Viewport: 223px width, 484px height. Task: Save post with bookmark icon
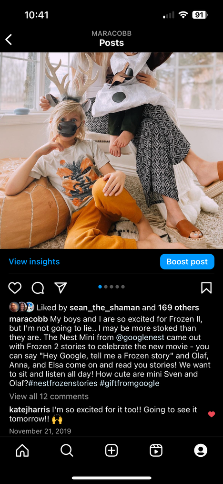pyautogui.click(x=206, y=288)
